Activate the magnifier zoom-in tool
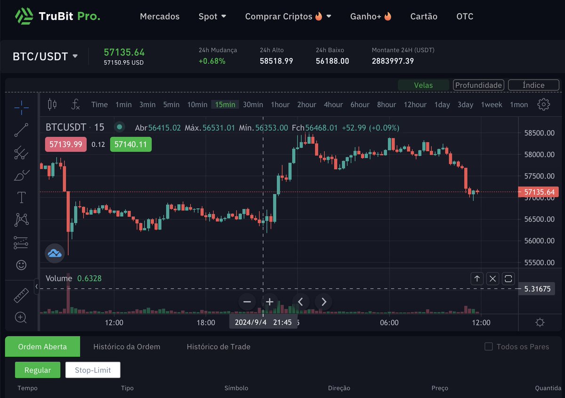 coord(21,318)
